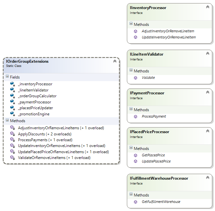This screenshot has height=211, width=215.
Task: Select the GetPlacedPrice method entry
Action: click(x=153, y=155)
